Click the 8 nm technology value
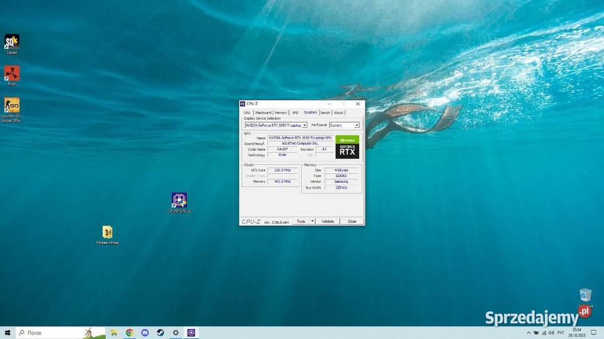Image resolution: width=604 pixels, height=339 pixels. pos(282,155)
